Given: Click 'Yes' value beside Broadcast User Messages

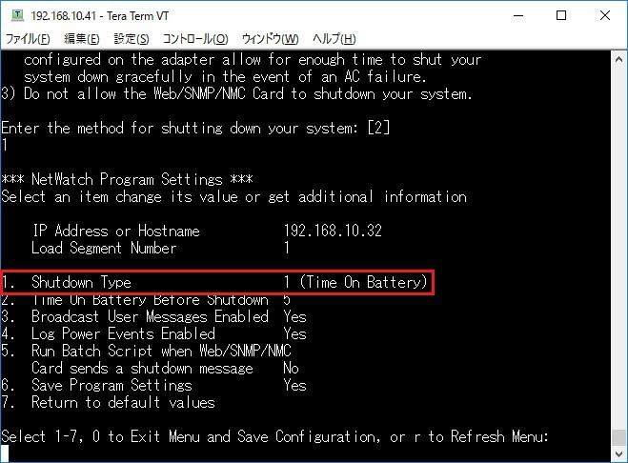Looking at the screenshot, I should pos(294,317).
